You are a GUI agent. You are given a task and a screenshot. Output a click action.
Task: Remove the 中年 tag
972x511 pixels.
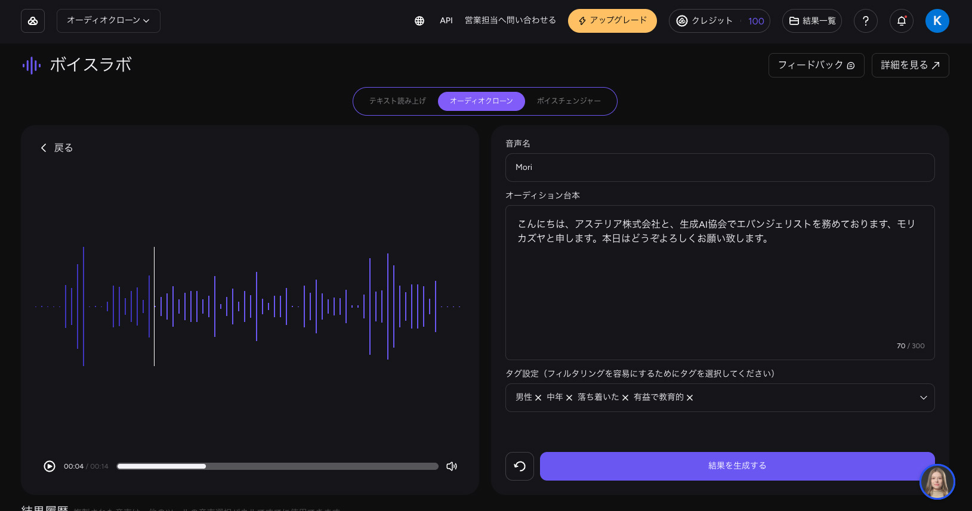click(569, 398)
